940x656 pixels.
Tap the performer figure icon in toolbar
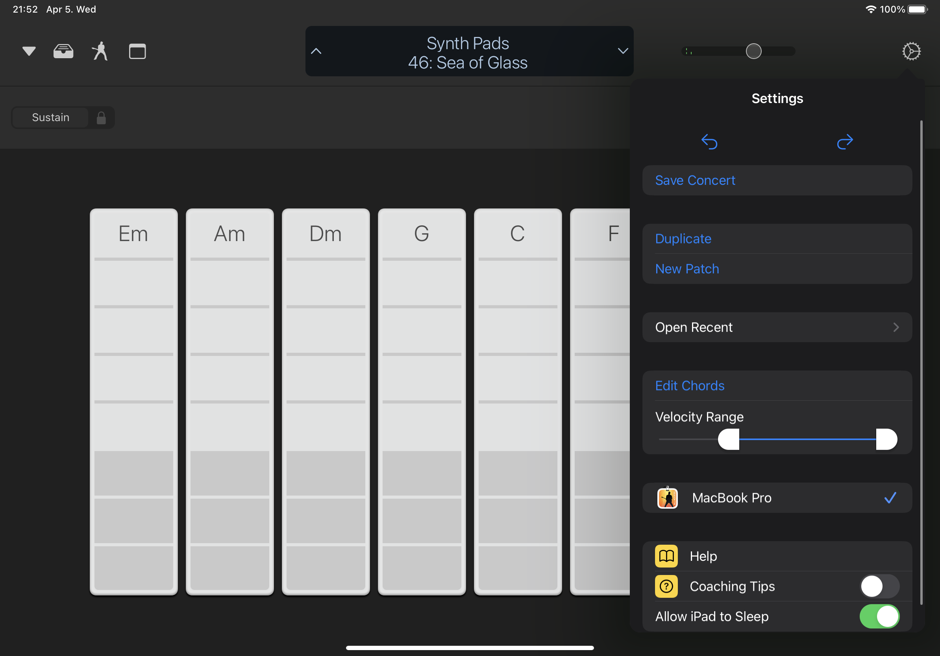[x=100, y=52]
